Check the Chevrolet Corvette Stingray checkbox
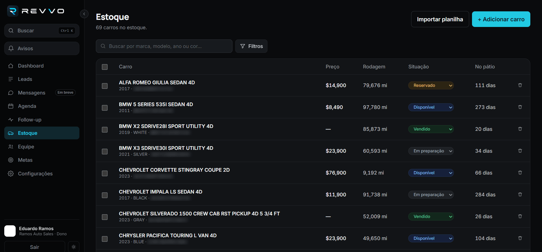This screenshot has height=252, width=542. 105,173
